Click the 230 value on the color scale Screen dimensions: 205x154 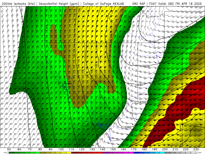pos(196,149)
